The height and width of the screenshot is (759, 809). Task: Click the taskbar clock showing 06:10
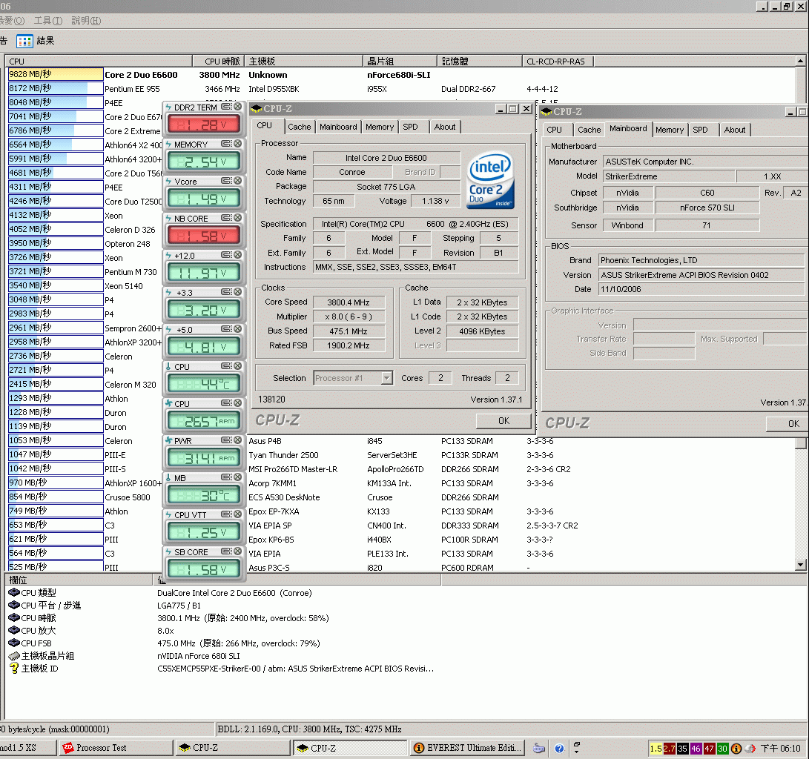[781, 748]
